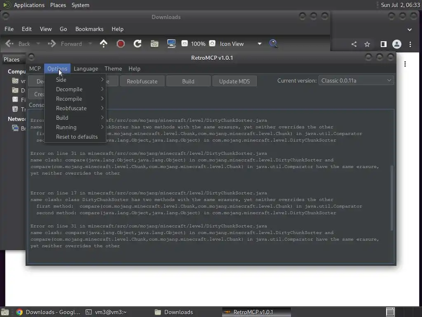The image size is (422, 317).
Task: Close the Options menu
Action: pos(57,69)
